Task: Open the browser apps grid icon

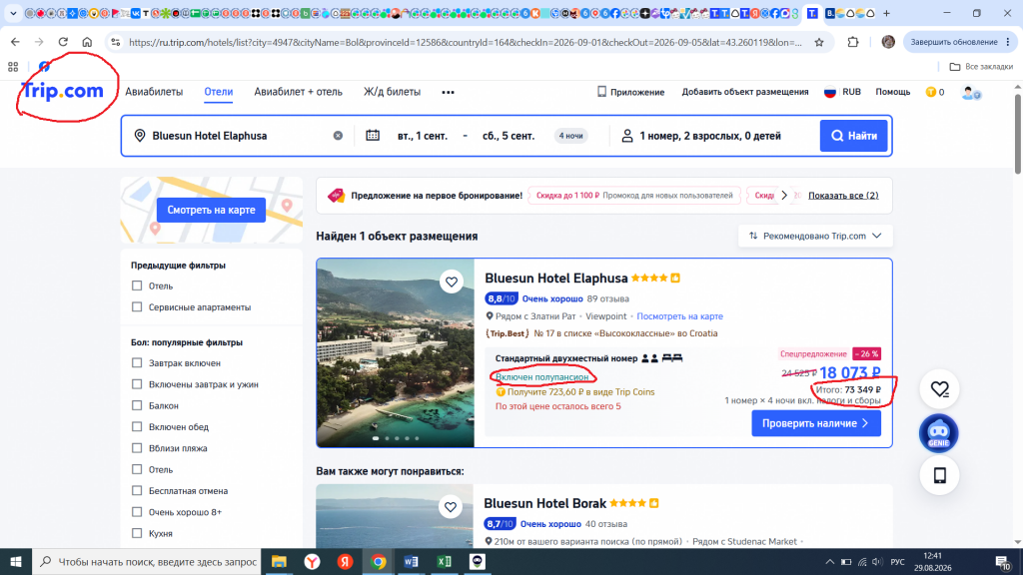Action: pos(12,67)
